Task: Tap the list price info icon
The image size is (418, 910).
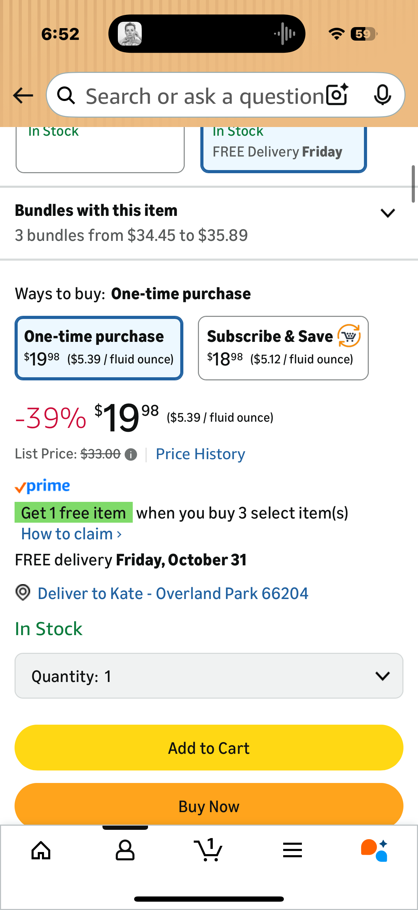Action: [131, 455]
